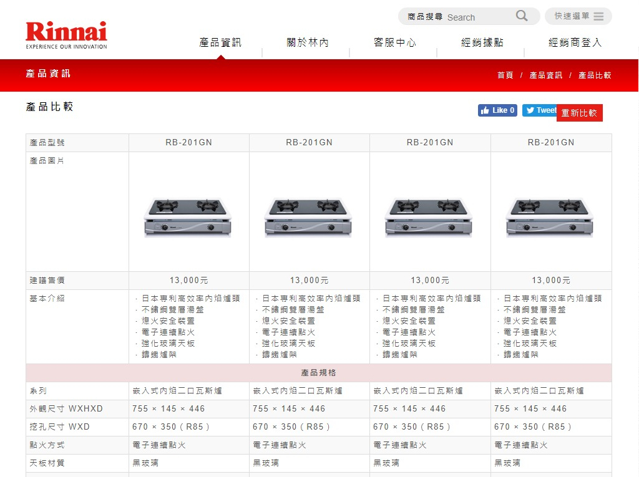Viewport: 639px width, 477px height.
Task: Select the 建議售價 row label
Action: point(47,280)
